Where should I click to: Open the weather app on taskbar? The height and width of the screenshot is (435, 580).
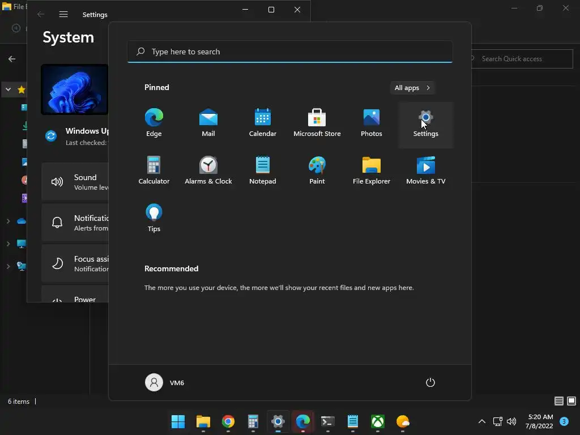(x=403, y=421)
